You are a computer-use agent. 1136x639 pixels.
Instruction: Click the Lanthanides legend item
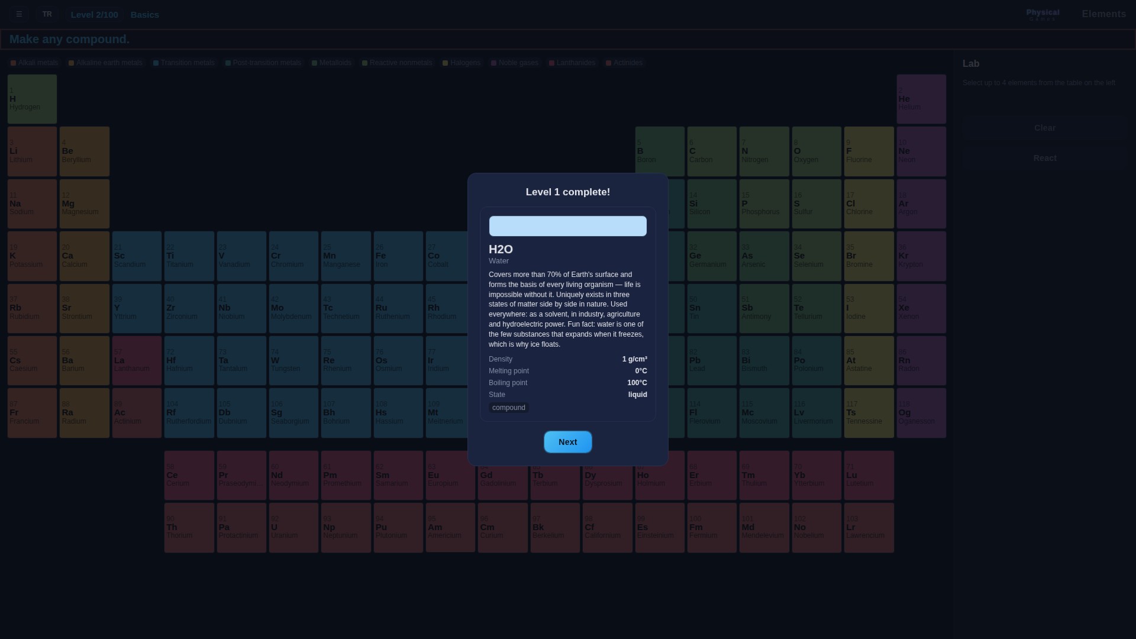tap(572, 63)
